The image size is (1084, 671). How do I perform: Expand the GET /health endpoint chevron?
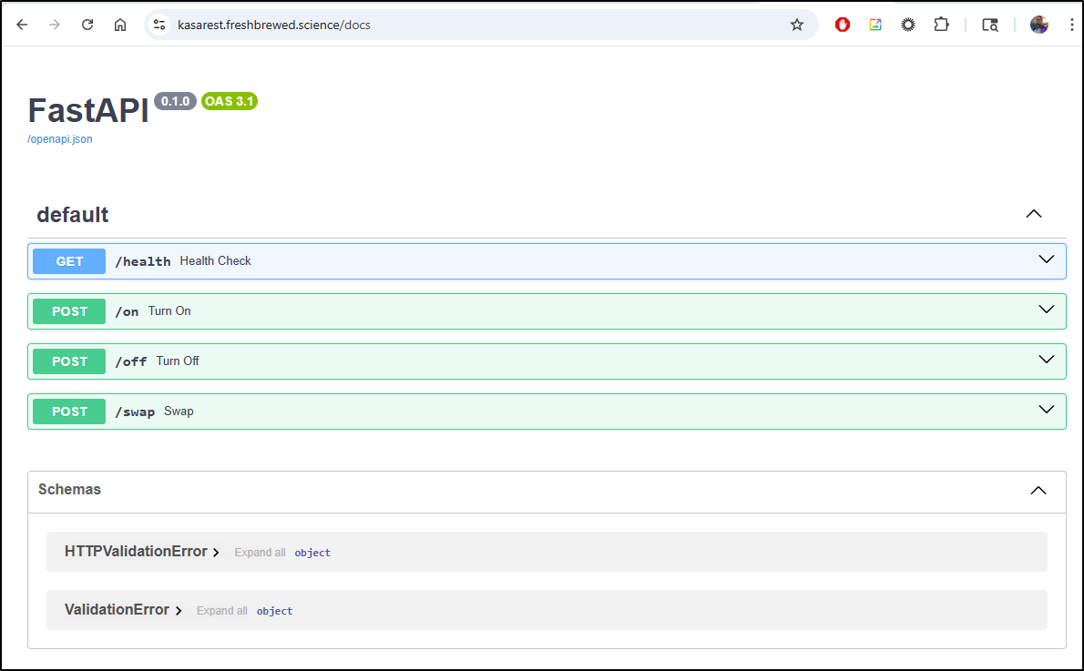1047,259
